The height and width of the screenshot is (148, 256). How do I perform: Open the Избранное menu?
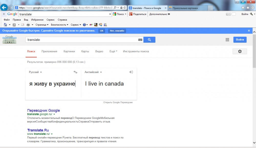pyautogui.click(x=37, y=20)
